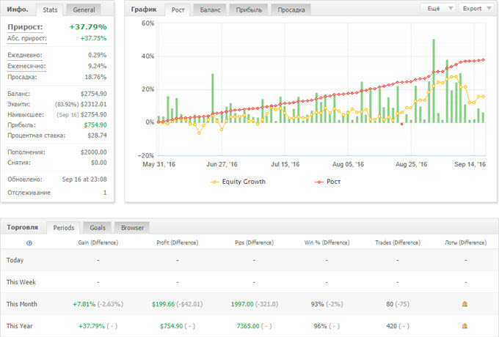
Task: Click the Процентная ставка value $28.74
Action: [x=97, y=136]
